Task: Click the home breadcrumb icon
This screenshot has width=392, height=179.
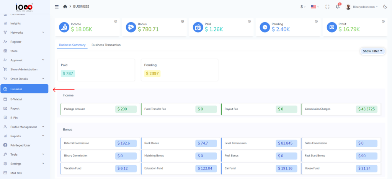Action: click(65, 7)
